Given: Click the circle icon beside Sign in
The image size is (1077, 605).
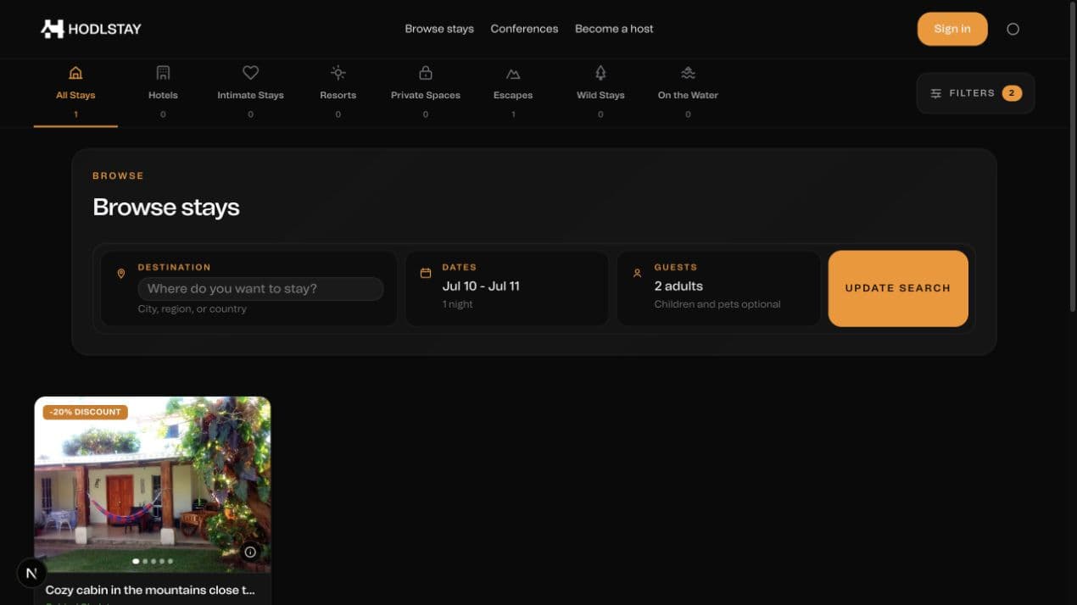Looking at the screenshot, I should [1013, 29].
